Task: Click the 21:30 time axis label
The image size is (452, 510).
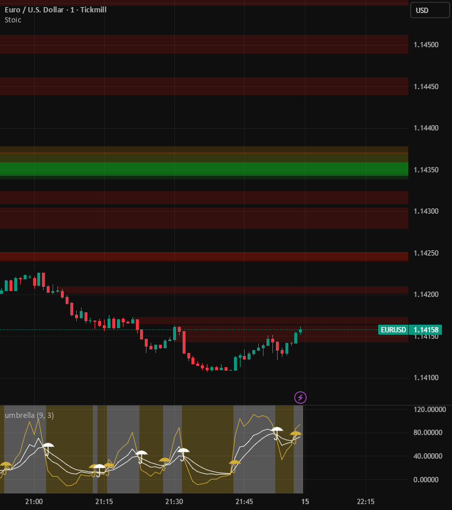Action: tap(174, 502)
